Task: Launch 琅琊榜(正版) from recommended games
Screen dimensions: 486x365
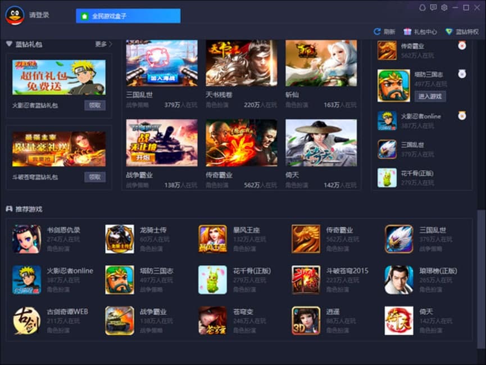Action: coord(399,280)
